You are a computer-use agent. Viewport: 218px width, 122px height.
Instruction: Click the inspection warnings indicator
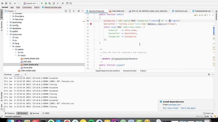tap(201, 15)
